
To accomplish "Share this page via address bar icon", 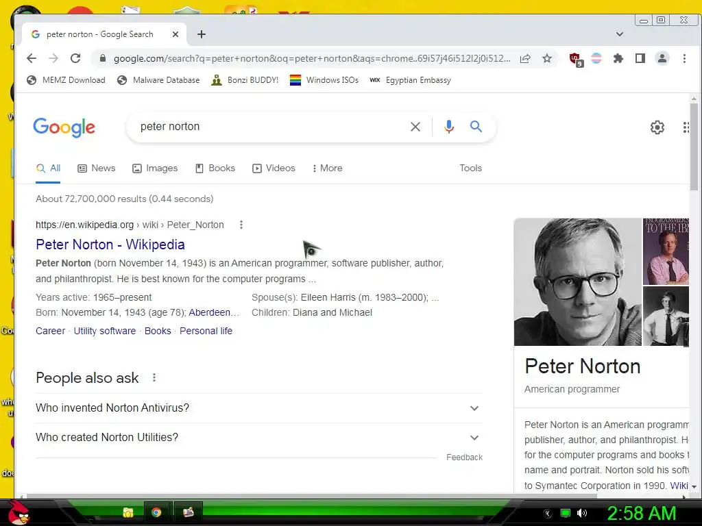I will [525, 58].
